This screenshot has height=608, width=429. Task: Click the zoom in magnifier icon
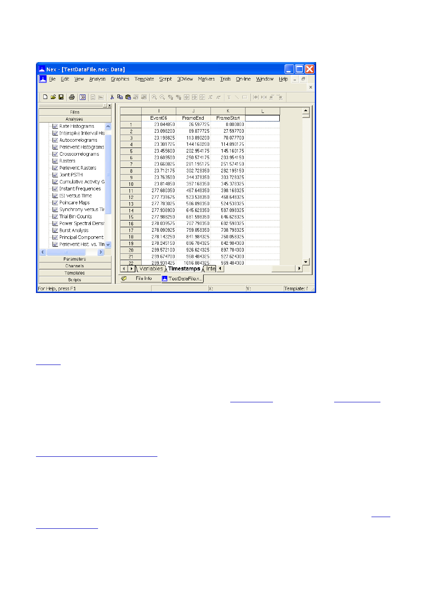(154, 97)
